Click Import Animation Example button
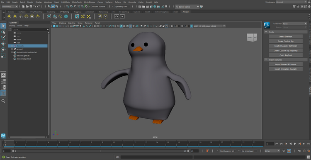 [286, 69]
